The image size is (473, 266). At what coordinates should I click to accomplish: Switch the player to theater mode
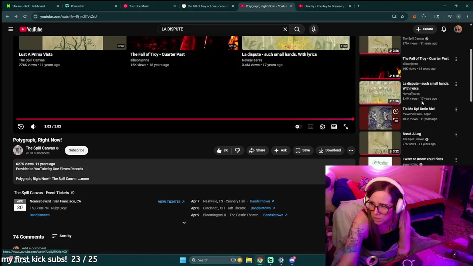pos(334,127)
